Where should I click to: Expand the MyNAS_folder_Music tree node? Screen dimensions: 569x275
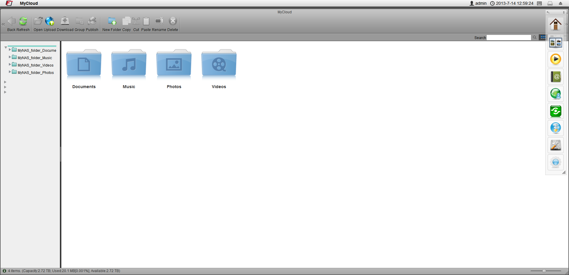10,57
